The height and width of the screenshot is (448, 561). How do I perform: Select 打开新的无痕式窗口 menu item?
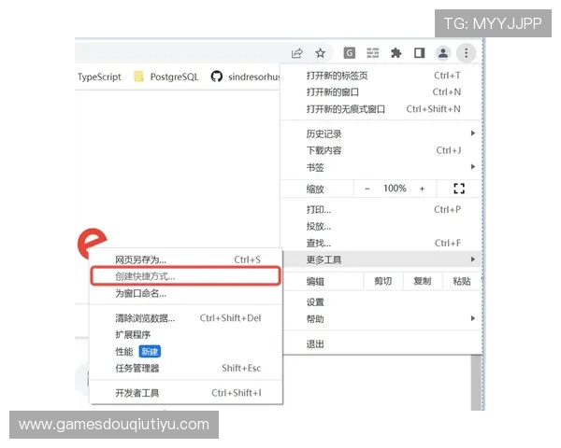382,109
